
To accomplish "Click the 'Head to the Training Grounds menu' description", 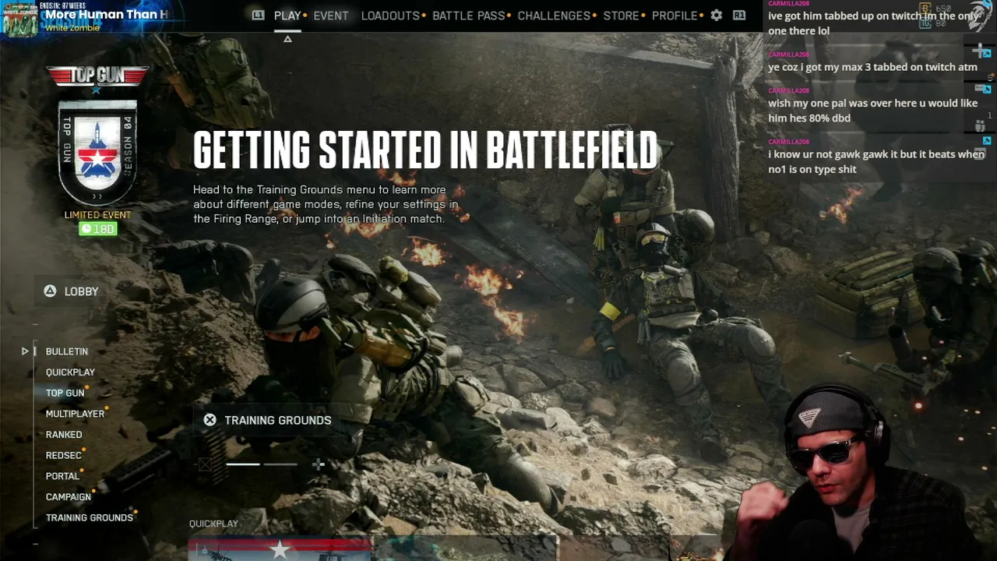I will [326, 204].
